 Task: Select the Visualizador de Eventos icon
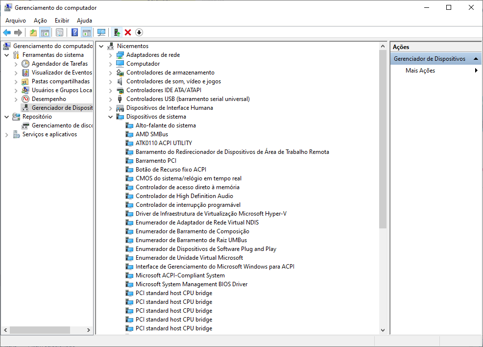point(25,73)
